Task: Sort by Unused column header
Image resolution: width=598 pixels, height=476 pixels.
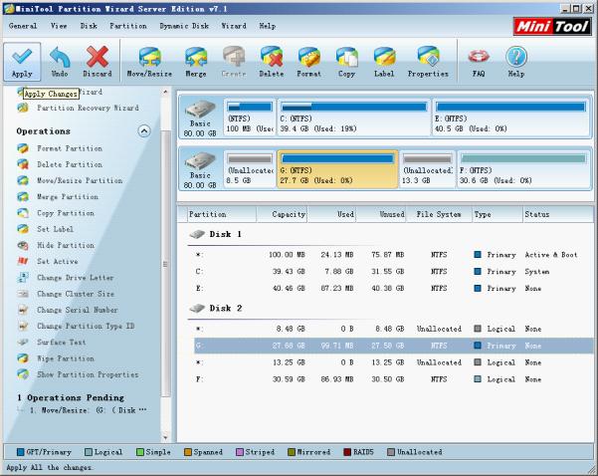Action: 381,214
